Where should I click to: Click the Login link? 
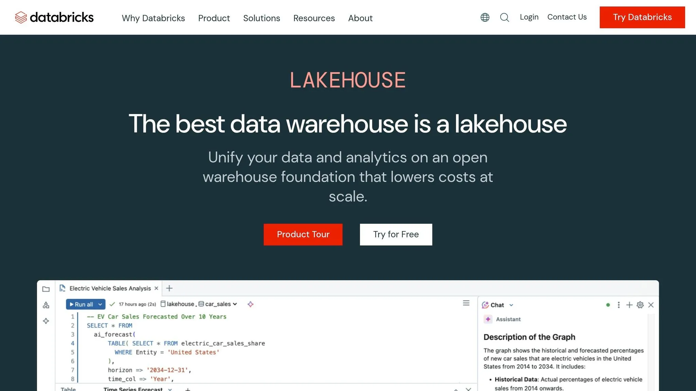pos(529,17)
